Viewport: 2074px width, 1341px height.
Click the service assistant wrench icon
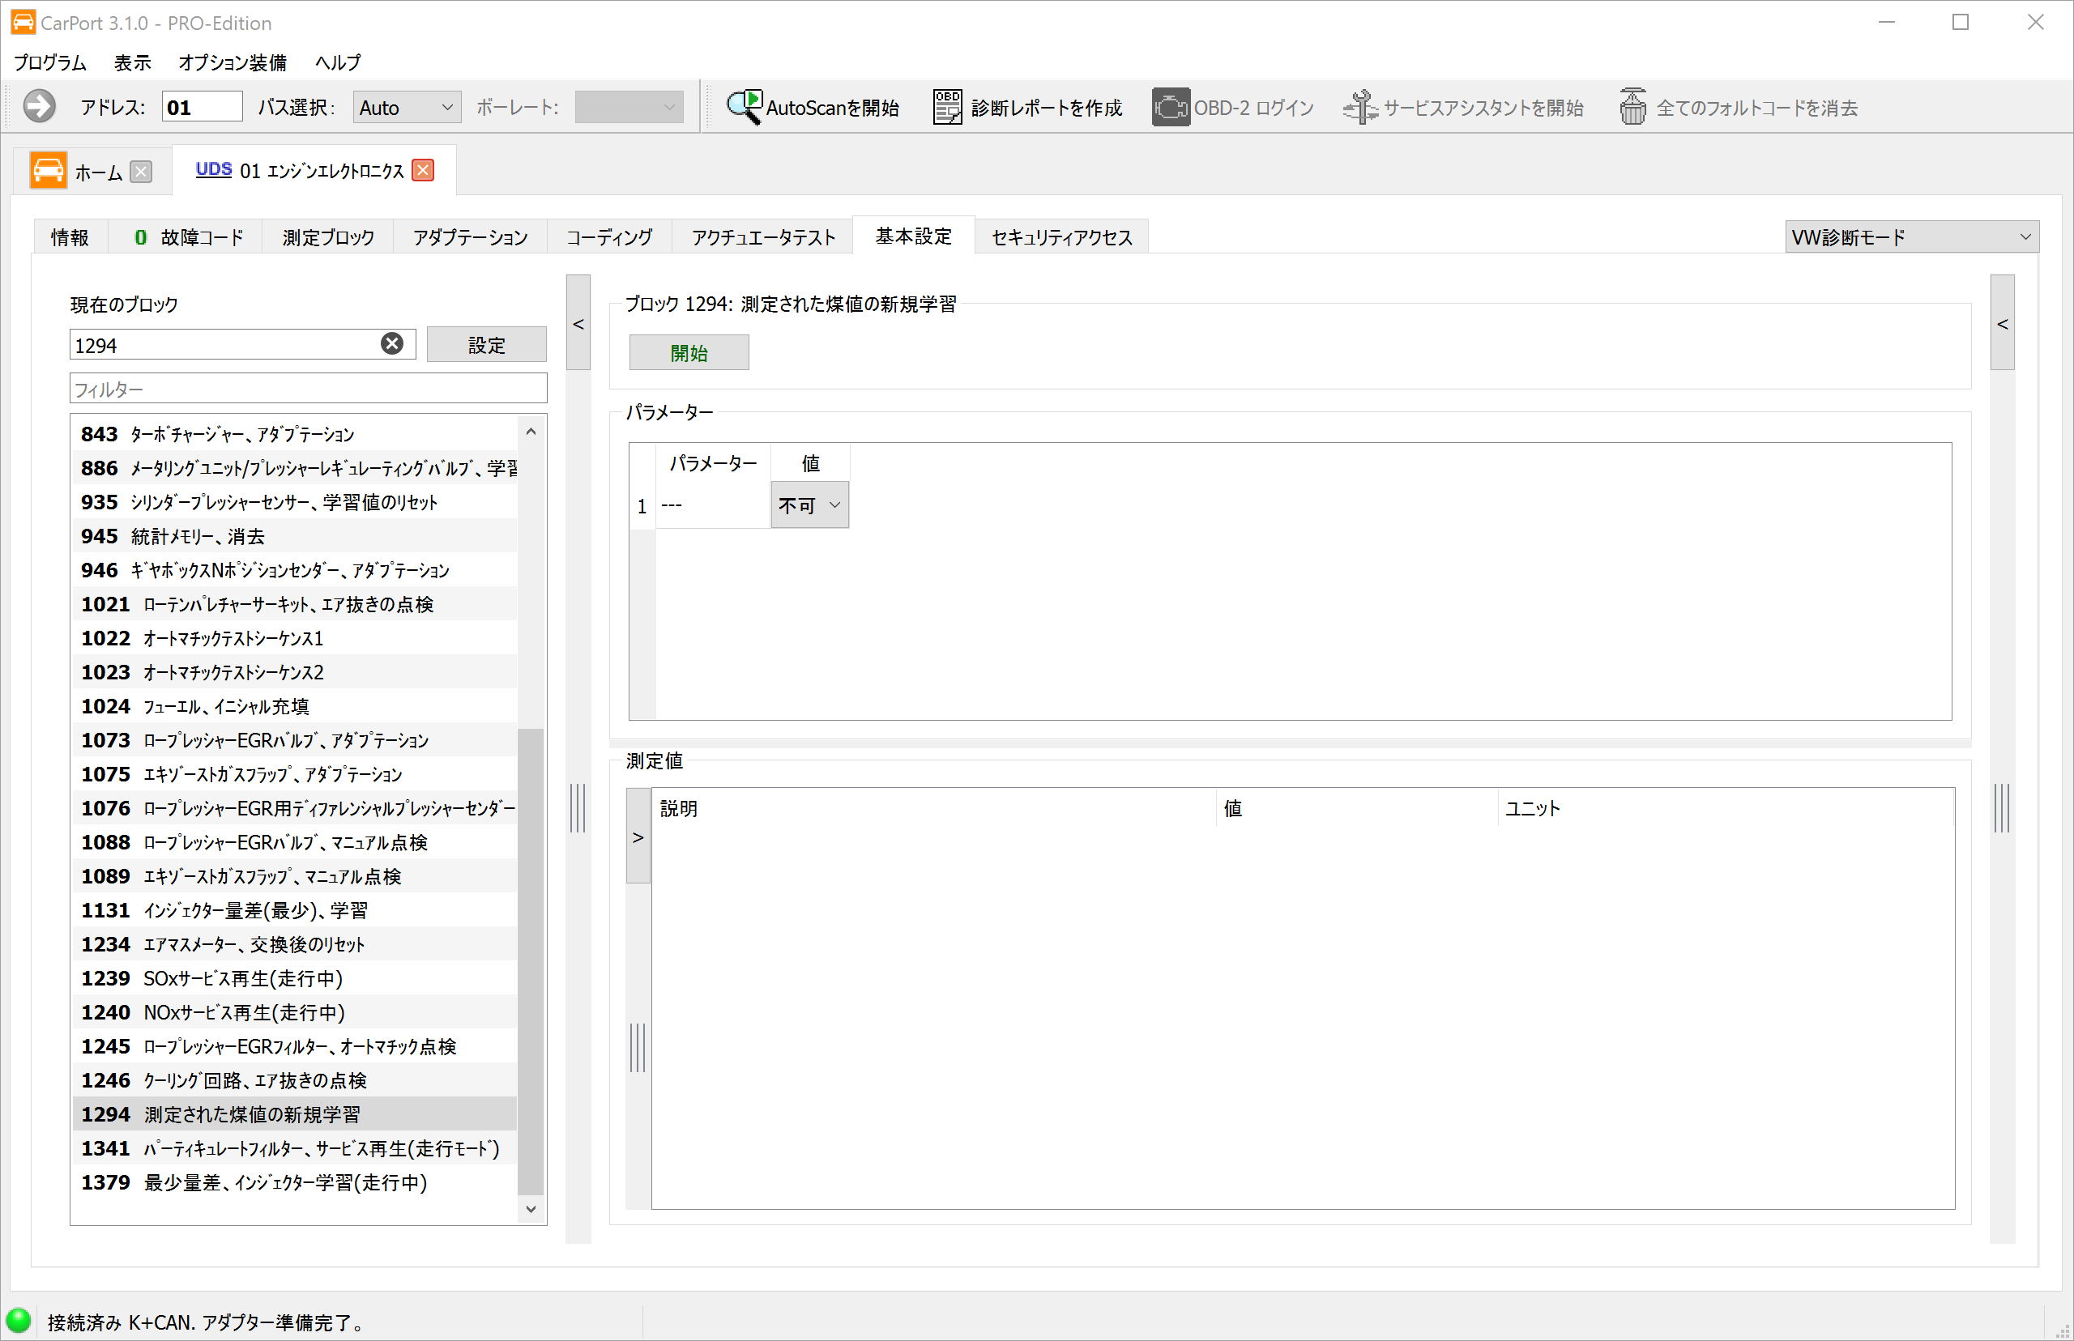1359,107
